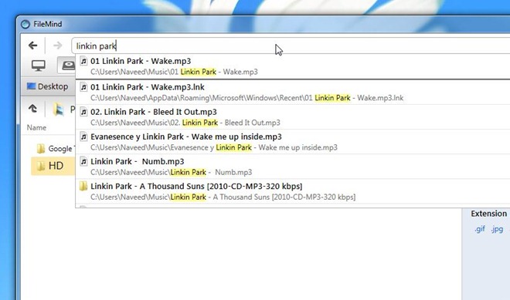Click the Desktop tab
This screenshot has width=510, height=300.
(48, 86)
